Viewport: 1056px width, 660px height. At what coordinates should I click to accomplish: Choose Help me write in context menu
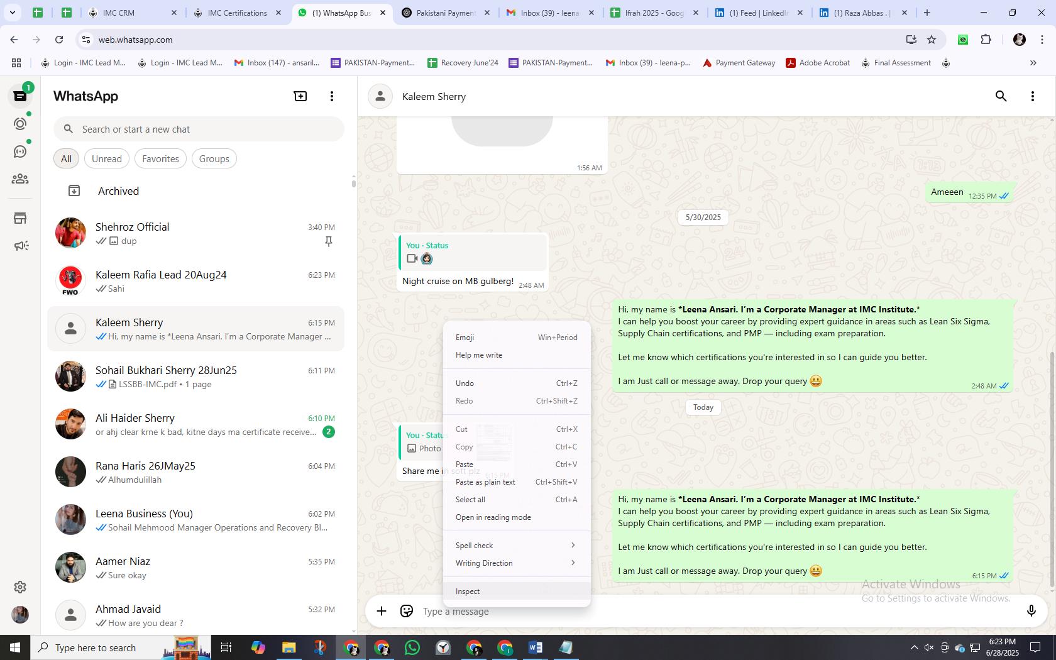coord(517,355)
